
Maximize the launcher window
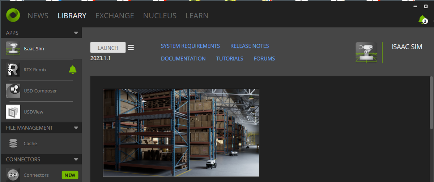(x=426, y=6)
